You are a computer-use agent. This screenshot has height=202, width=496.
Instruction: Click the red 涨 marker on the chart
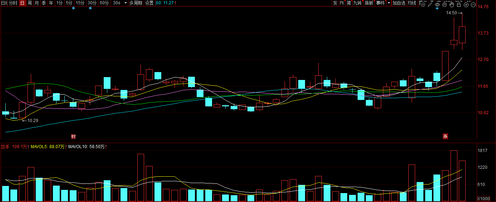(445, 136)
